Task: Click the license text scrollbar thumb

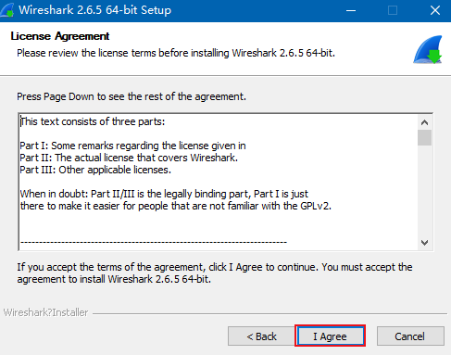Action: pyautogui.click(x=424, y=137)
